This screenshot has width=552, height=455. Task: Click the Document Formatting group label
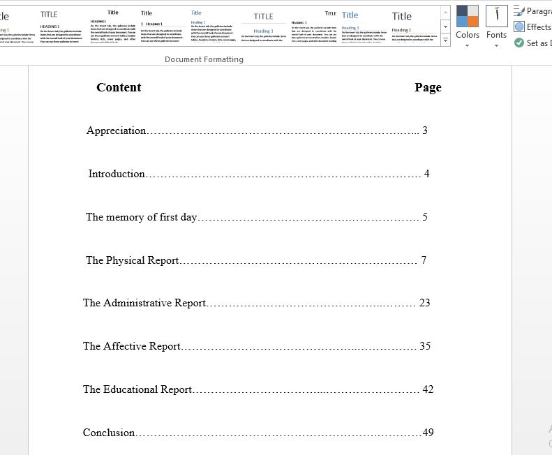coord(204,59)
